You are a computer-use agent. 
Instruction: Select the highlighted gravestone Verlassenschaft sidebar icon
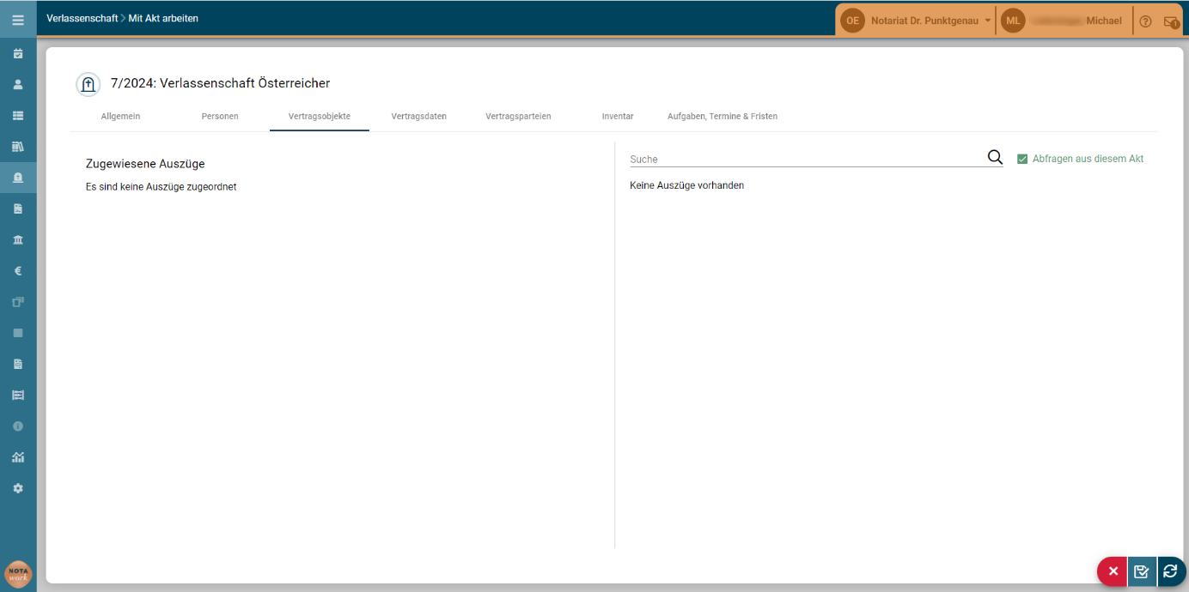[x=18, y=178]
